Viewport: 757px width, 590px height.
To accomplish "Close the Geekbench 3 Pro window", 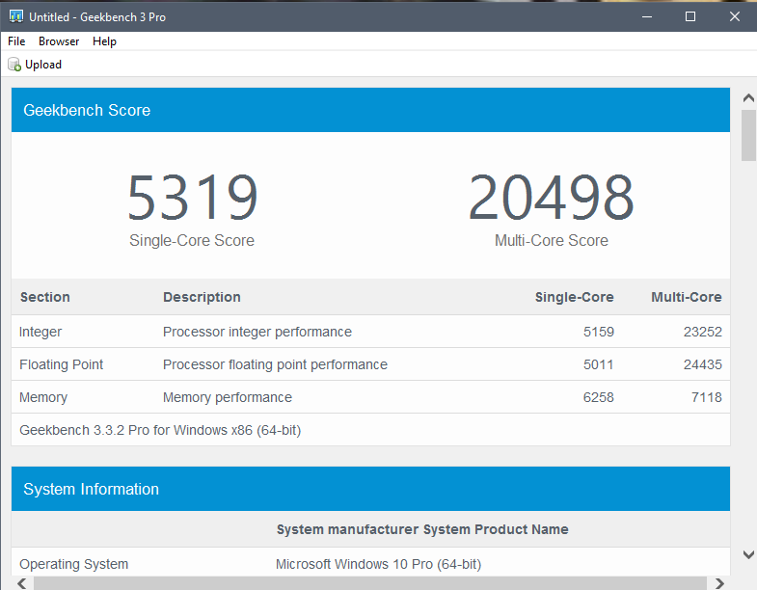I will tap(734, 17).
